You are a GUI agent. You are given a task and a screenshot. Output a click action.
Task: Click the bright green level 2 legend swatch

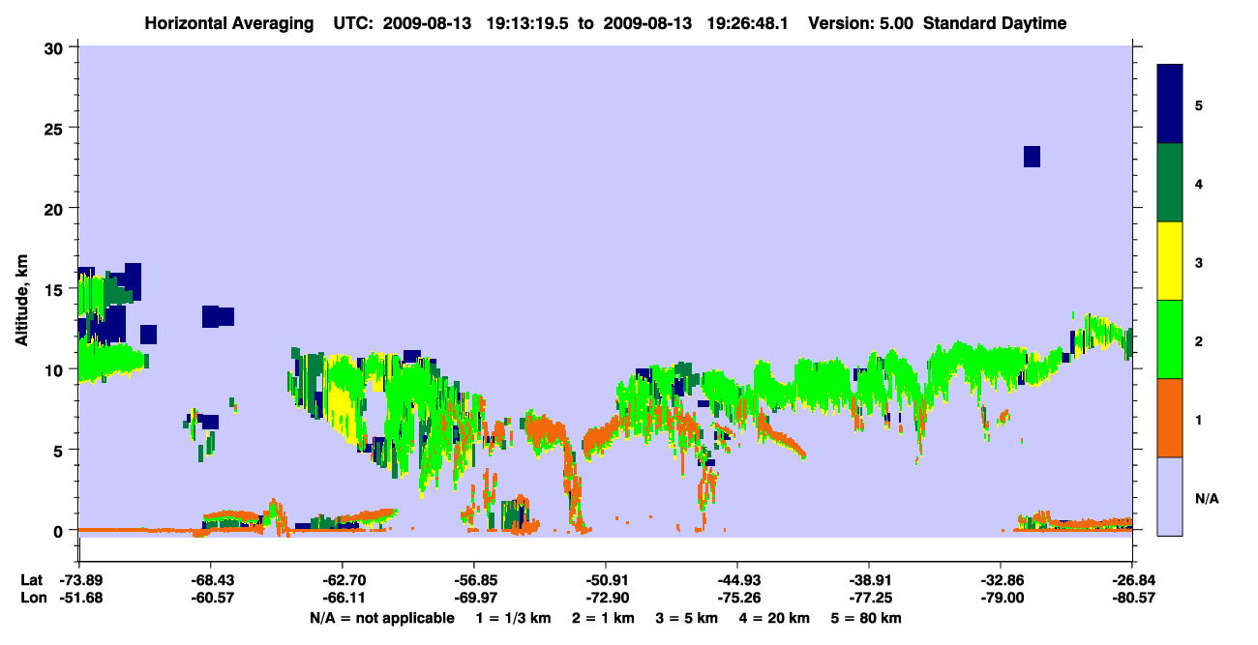[1170, 339]
